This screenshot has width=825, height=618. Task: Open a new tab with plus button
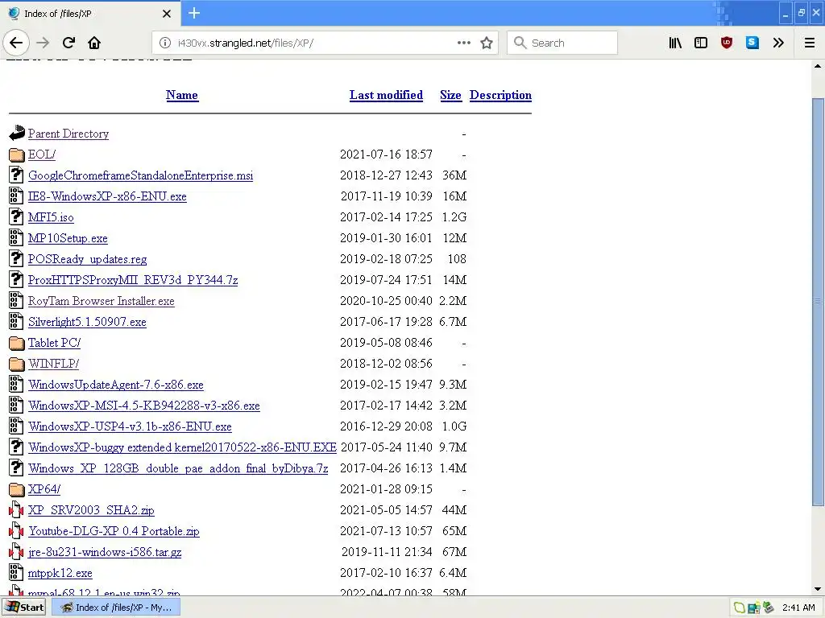coord(194,13)
